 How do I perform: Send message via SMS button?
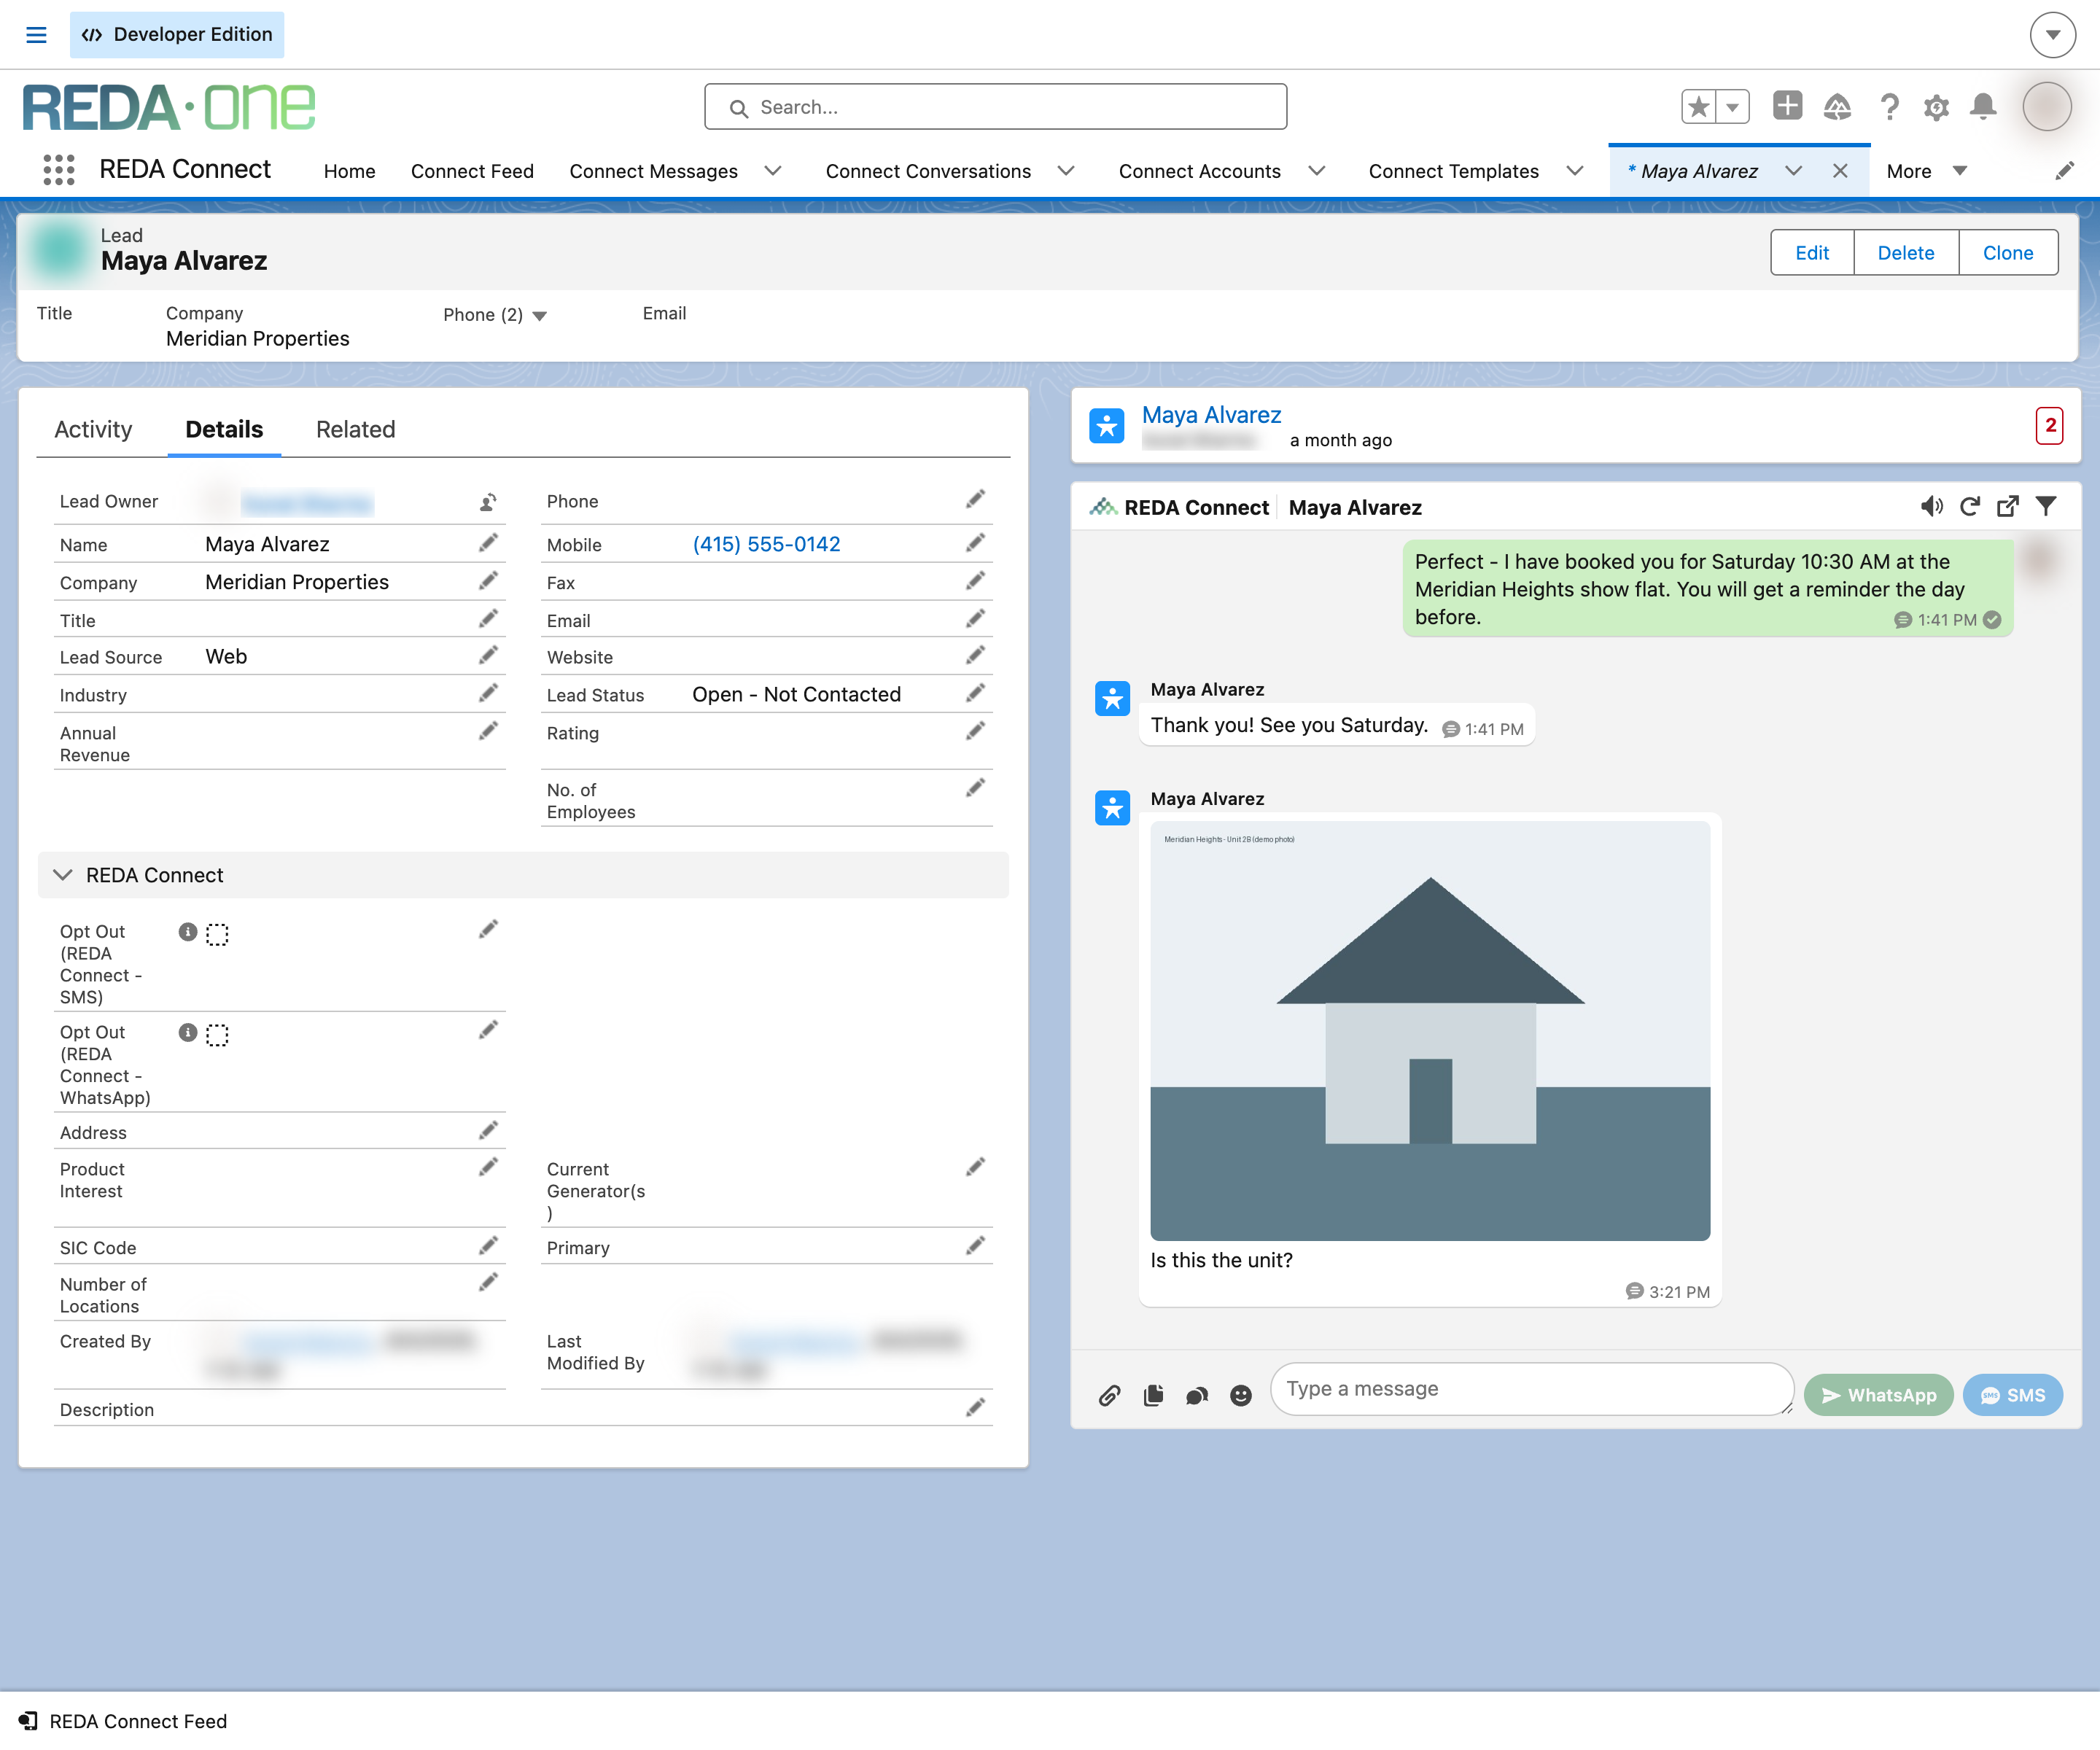pos(2012,1395)
